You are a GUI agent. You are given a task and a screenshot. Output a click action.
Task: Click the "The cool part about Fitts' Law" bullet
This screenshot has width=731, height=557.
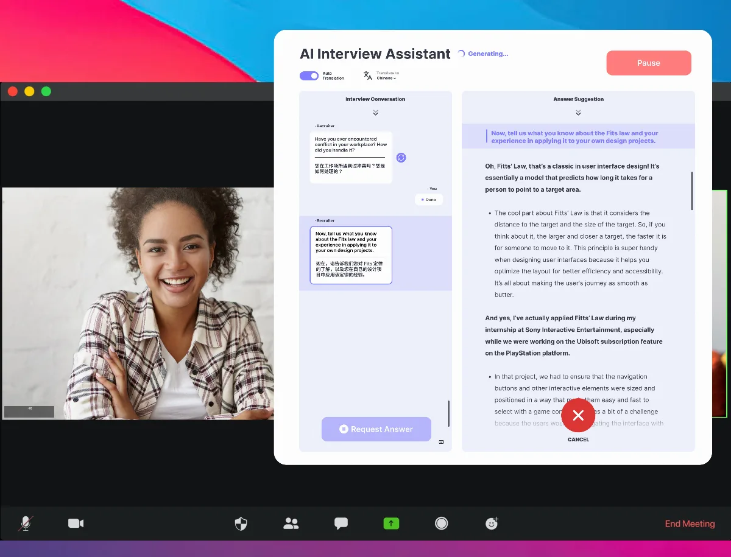tap(579, 254)
